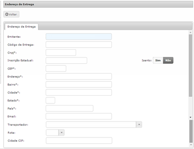Click into the Emitente input field

[79, 37]
